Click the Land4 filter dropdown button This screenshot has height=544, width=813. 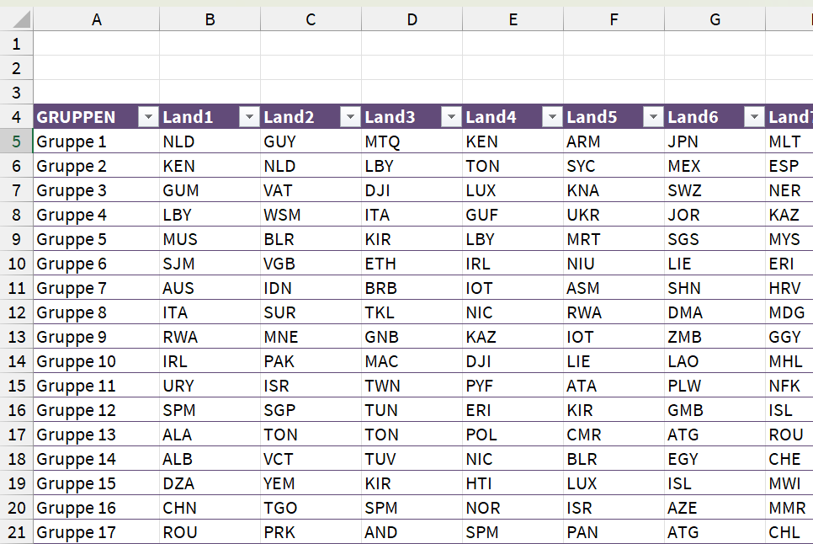(x=552, y=117)
